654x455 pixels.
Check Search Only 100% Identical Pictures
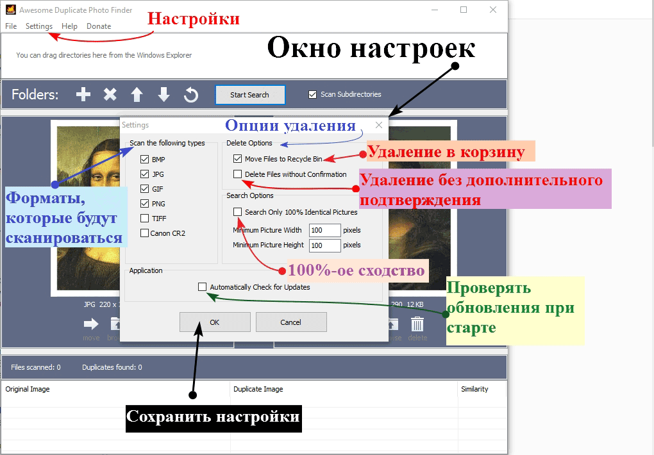238,212
